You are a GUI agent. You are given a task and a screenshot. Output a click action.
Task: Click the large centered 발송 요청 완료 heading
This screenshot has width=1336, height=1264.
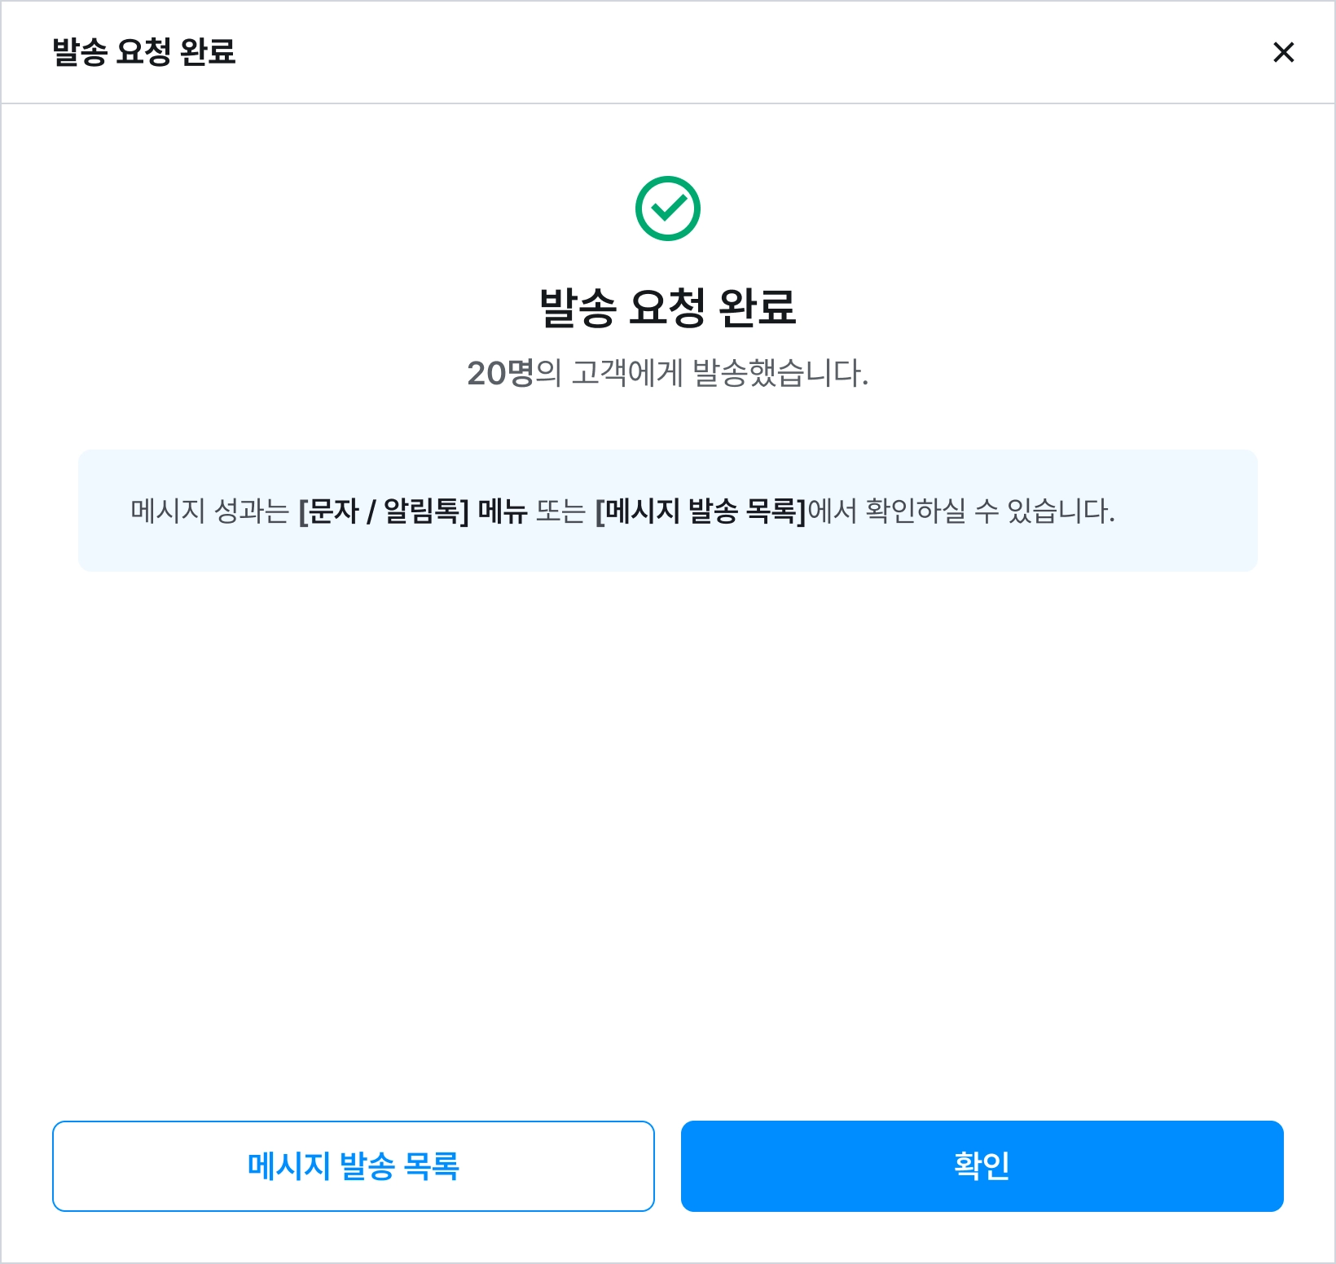[x=667, y=308]
